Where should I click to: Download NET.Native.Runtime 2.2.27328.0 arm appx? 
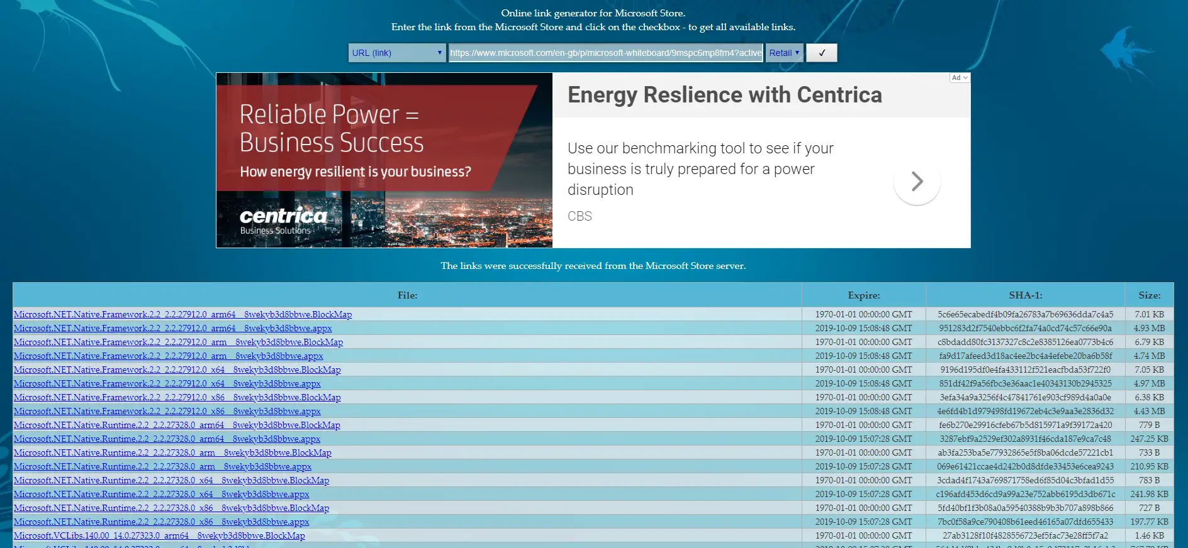tap(163, 466)
